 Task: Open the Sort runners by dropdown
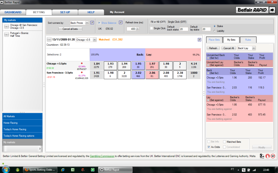87,23
